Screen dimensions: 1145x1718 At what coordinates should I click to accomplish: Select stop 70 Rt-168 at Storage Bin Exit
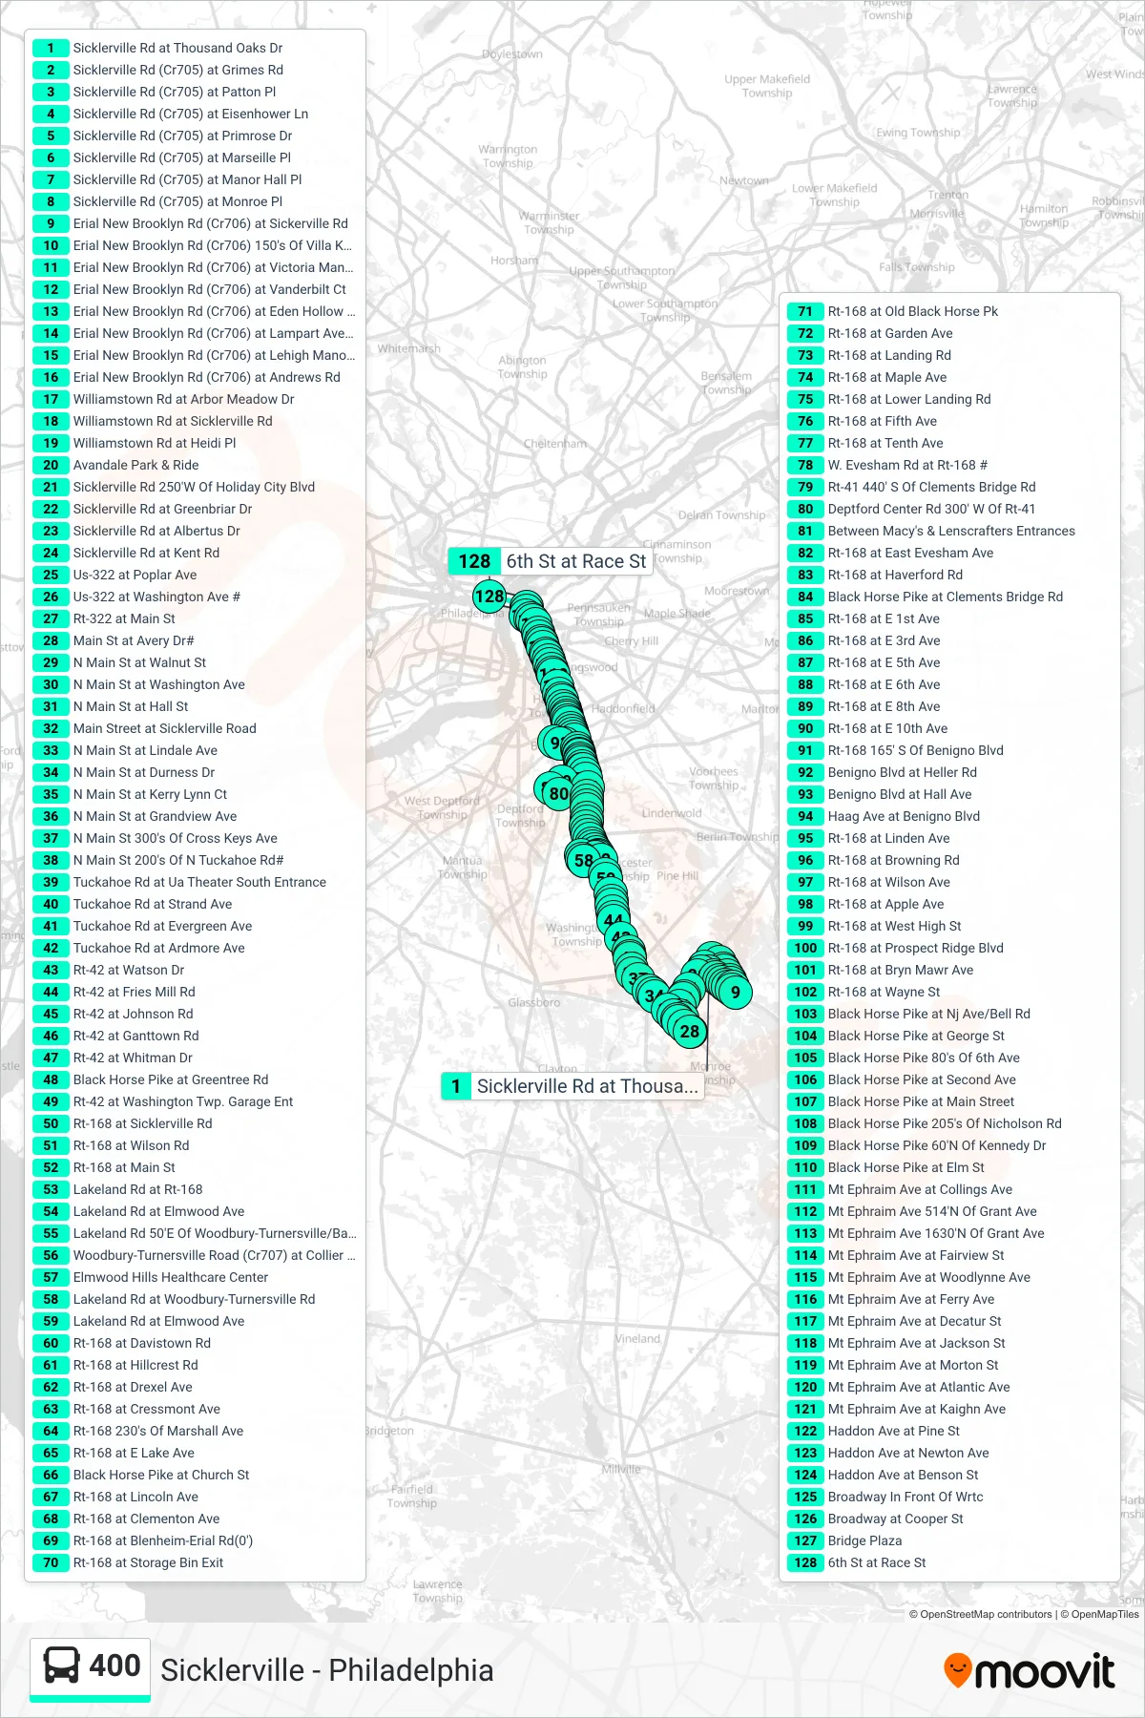coord(129,1562)
